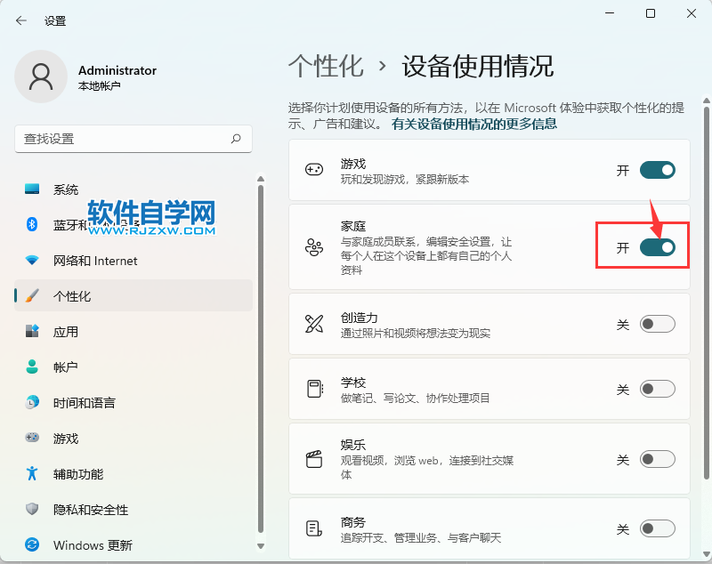Enable the 娱乐 toggle switch
Viewport: 712px width, 564px height.
pos(657,459)
